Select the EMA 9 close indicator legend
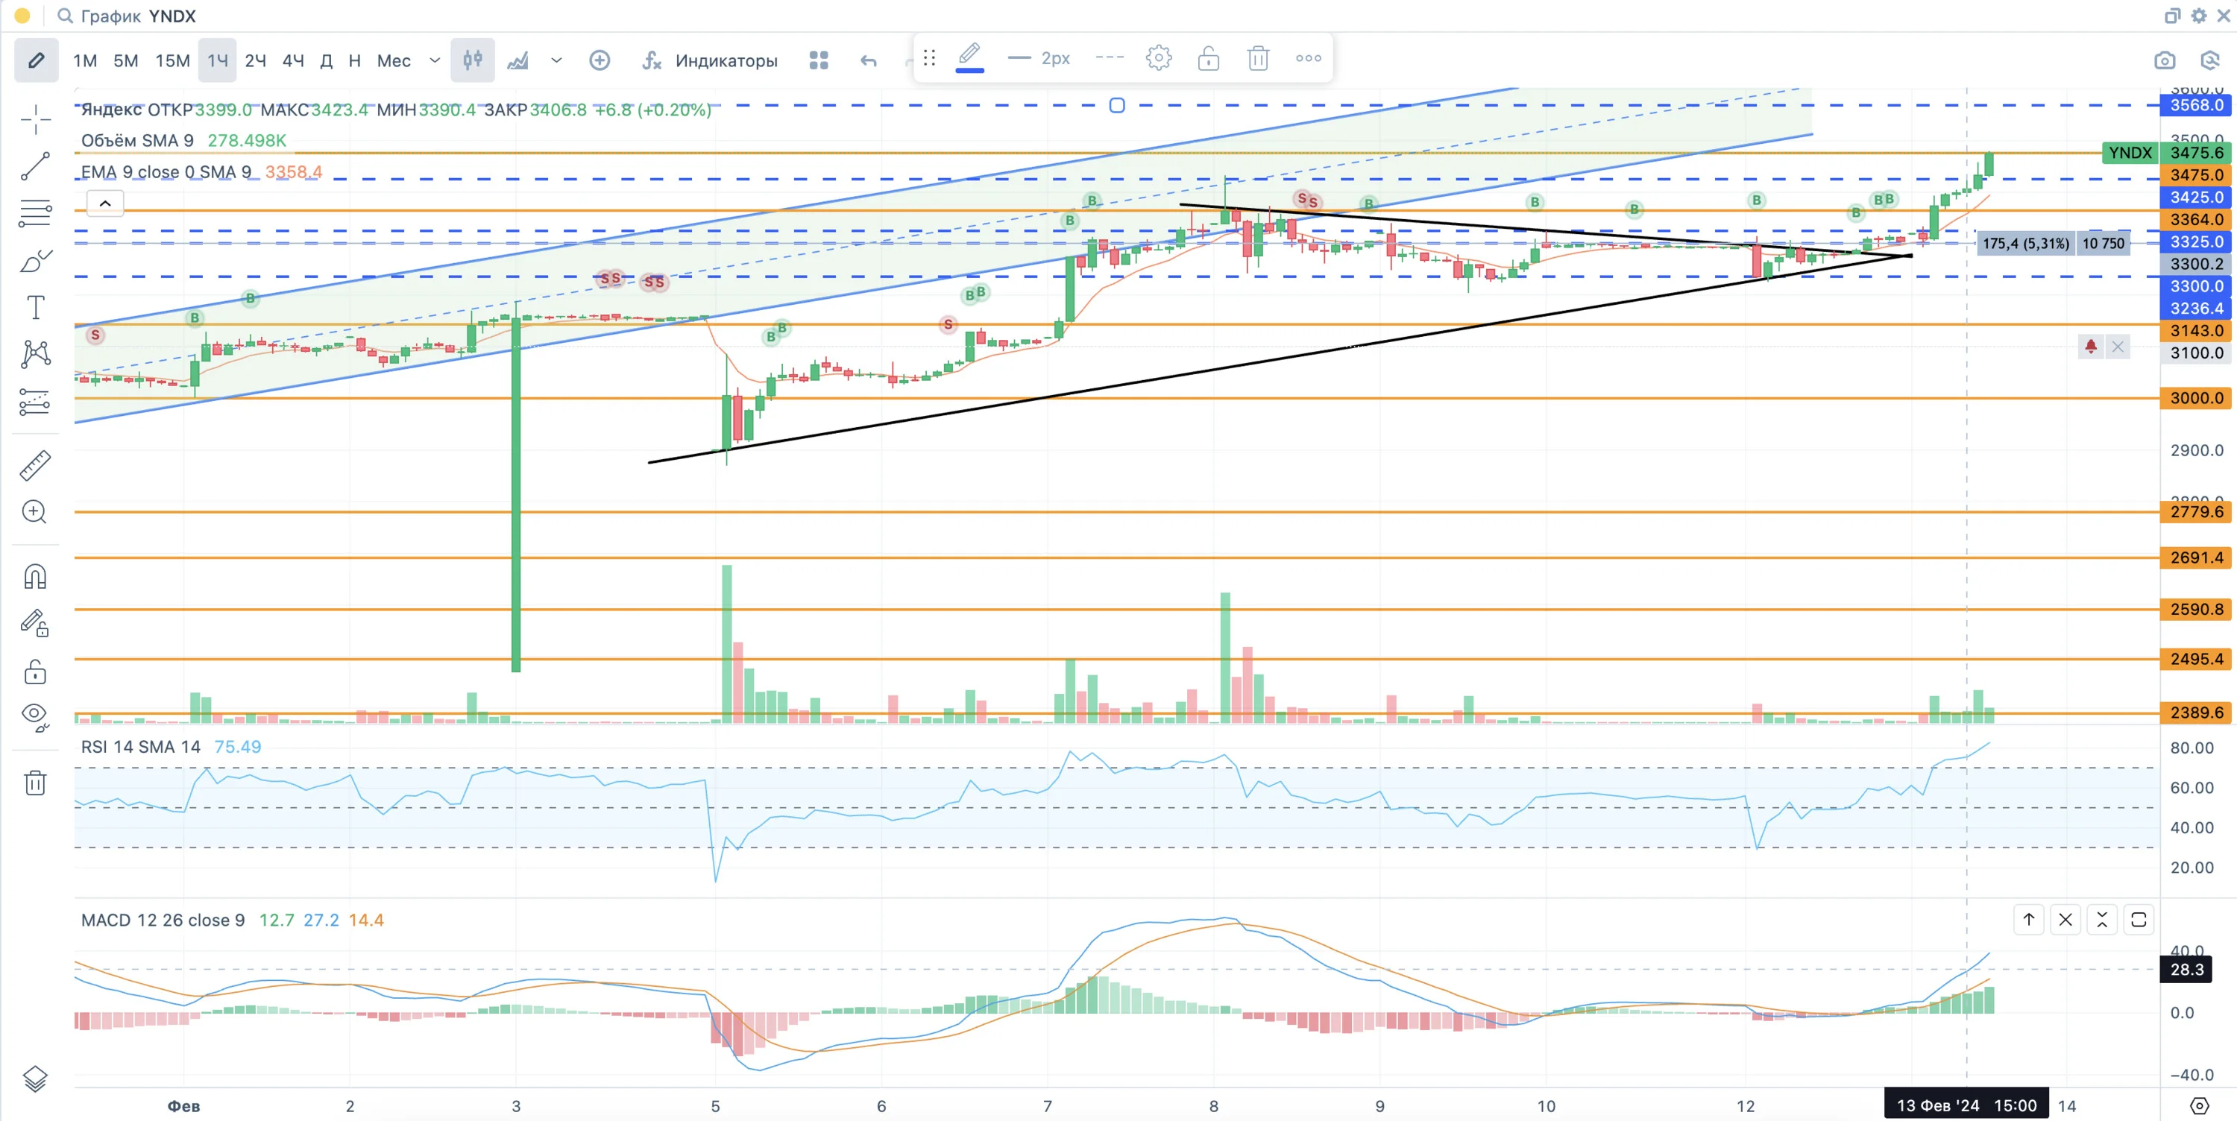The image size is (2237, 1121). point(166,172)
